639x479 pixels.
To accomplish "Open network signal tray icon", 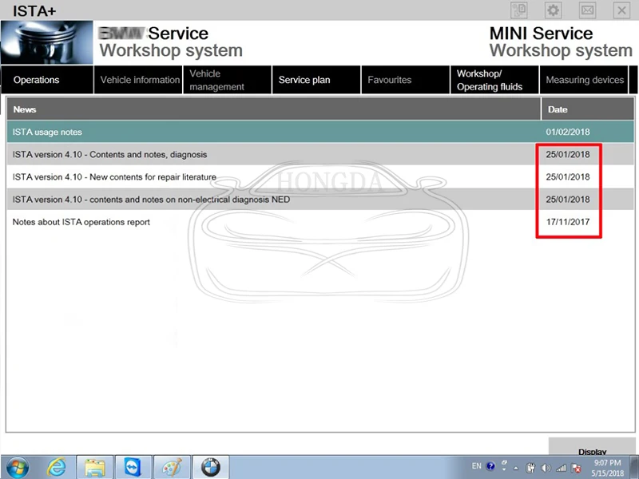I will 562,468.
